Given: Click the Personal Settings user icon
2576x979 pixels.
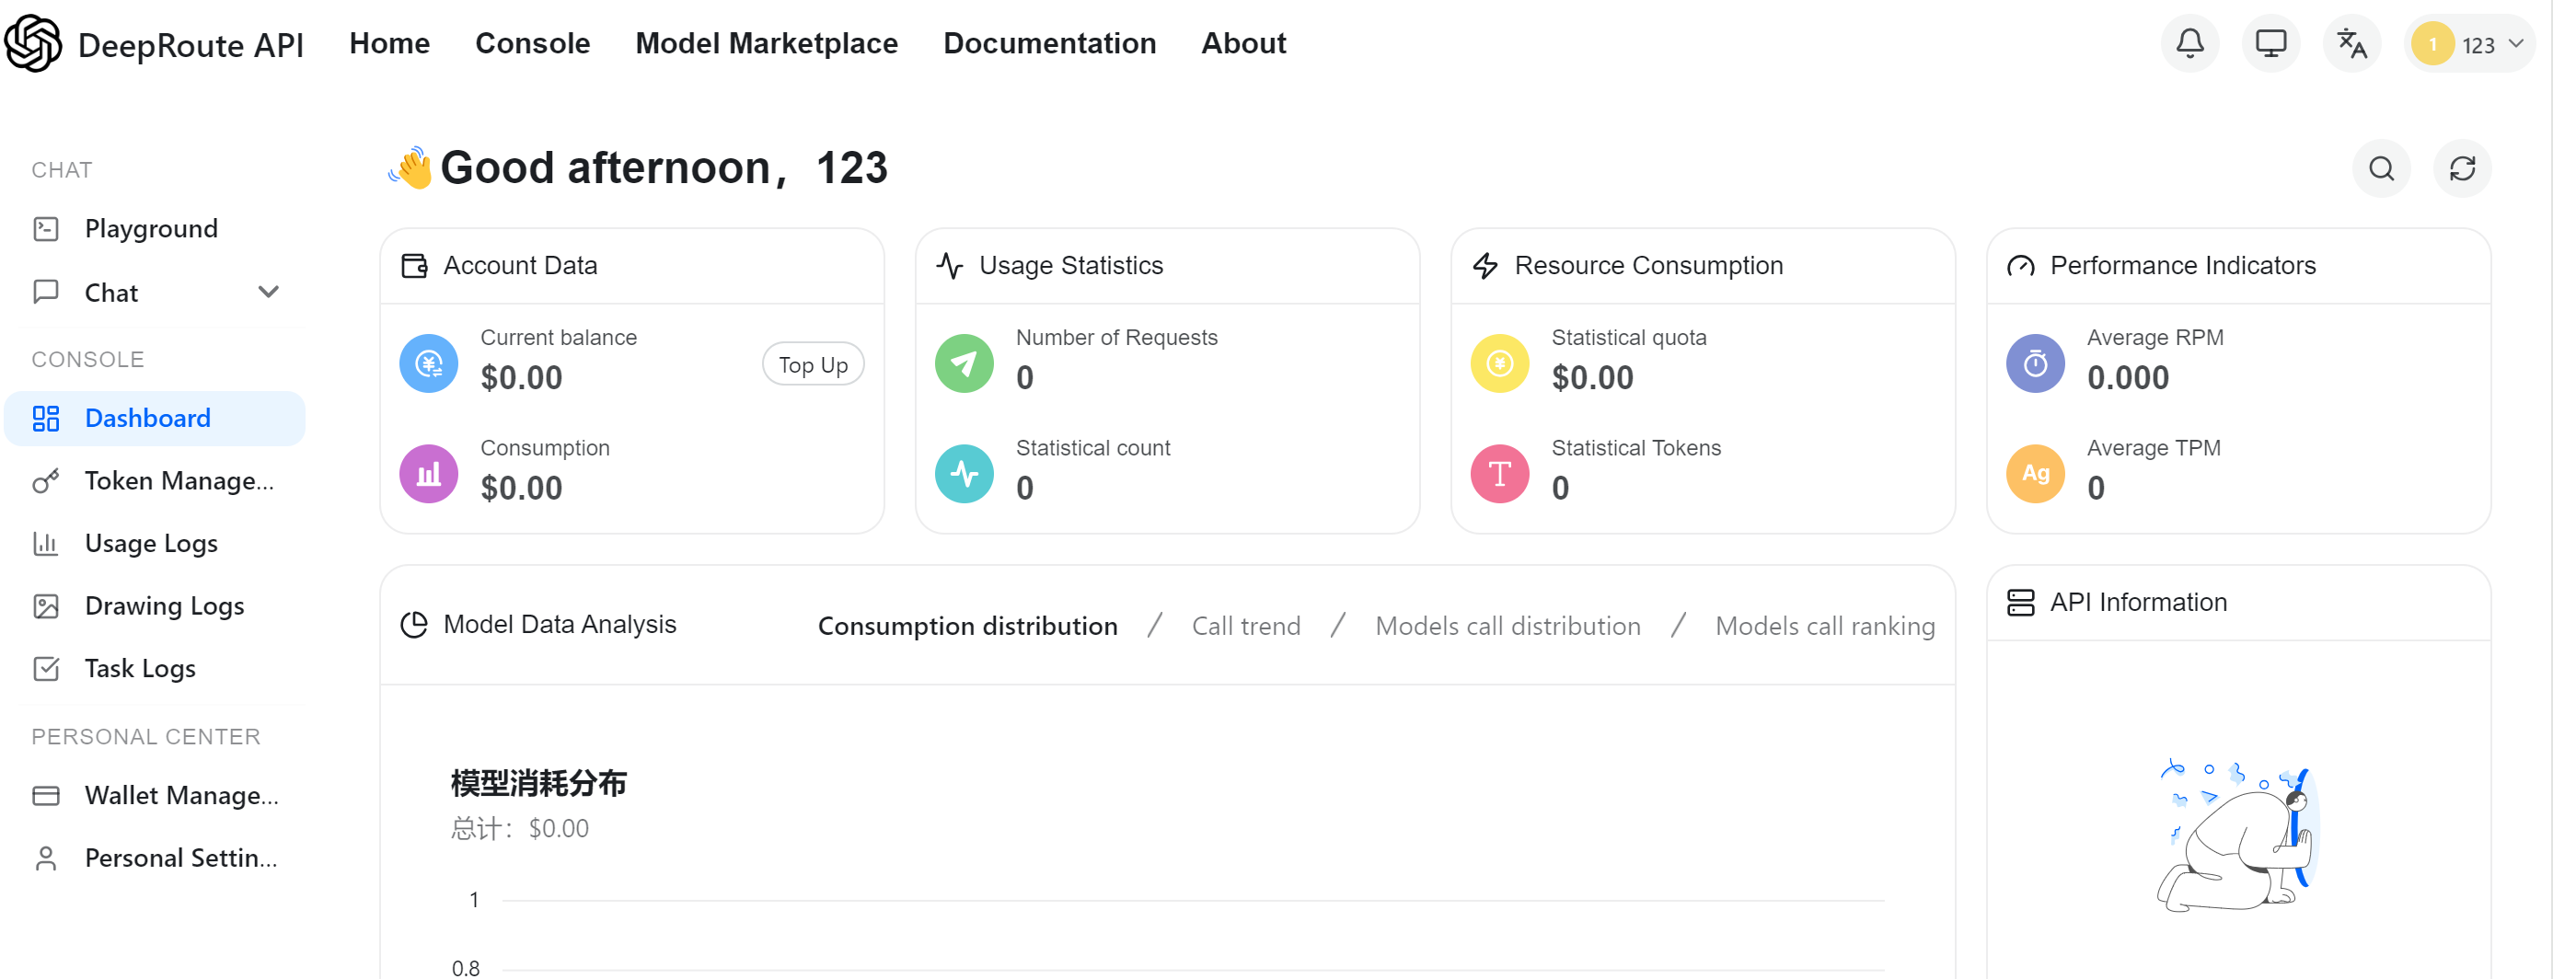Looking at the screenshot, I should pyautogui.click(x=46, y=858).
